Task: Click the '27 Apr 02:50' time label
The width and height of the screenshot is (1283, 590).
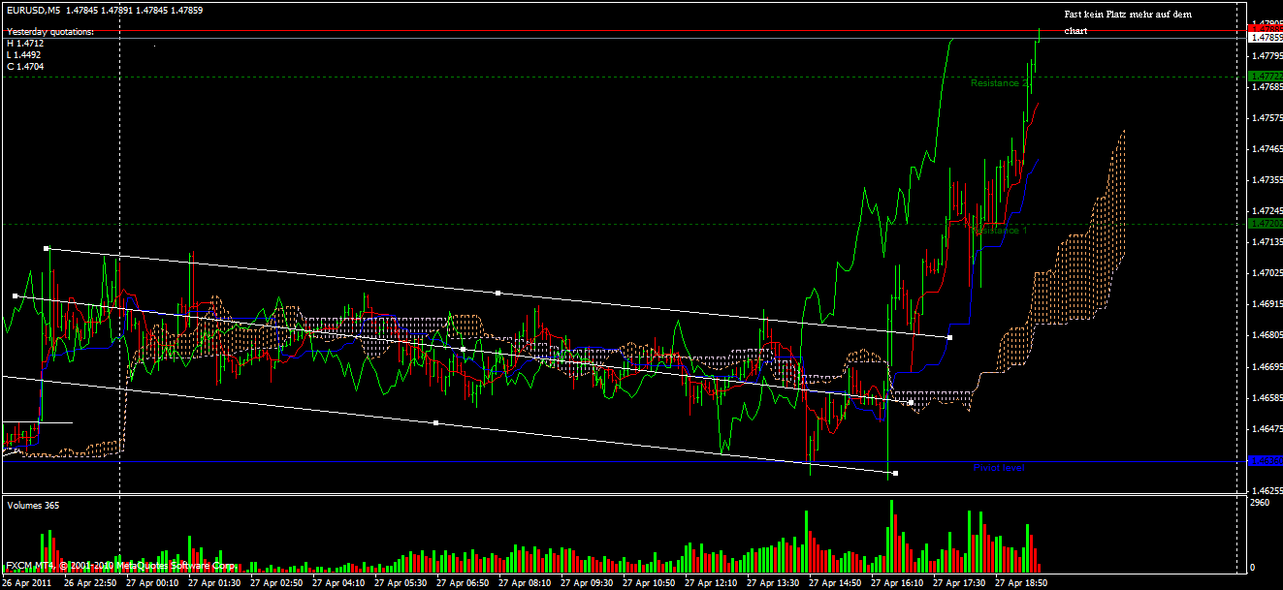Action: (x=277, y=583)
